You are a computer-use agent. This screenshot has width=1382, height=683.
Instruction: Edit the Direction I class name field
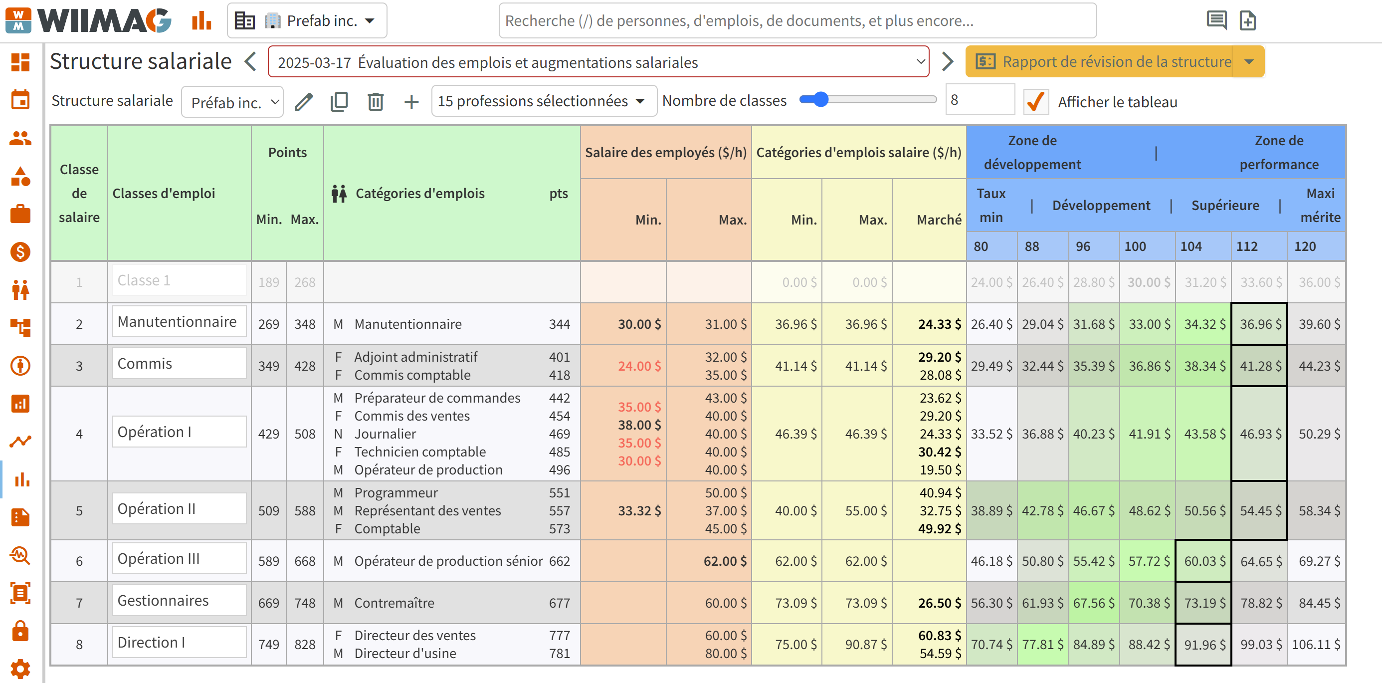[x=179, y=642]
